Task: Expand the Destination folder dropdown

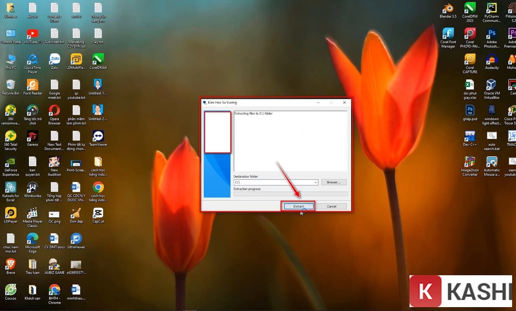Action: 315,182
